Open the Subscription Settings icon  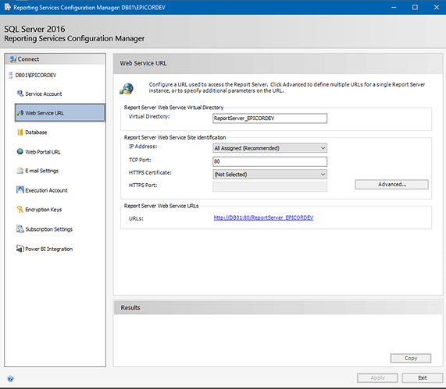click(x=20, y=229)
